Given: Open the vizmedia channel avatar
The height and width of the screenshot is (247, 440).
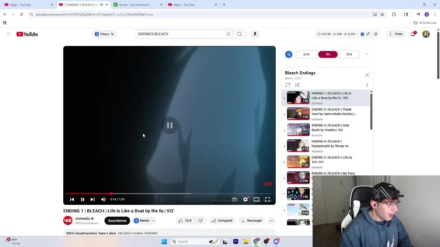Looking at the screenshot, I should click(x=68, y=221).
